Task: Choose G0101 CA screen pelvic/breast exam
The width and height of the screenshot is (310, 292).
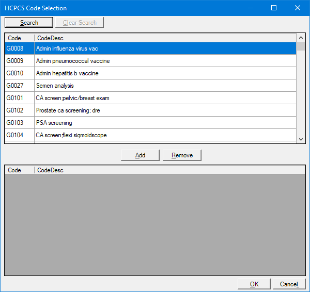Action: click(150, 98)
